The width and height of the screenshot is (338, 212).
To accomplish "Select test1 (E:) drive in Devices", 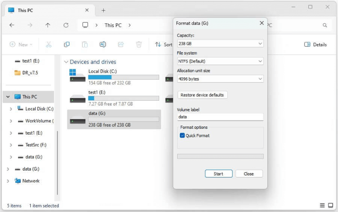I will pos(114,98).
